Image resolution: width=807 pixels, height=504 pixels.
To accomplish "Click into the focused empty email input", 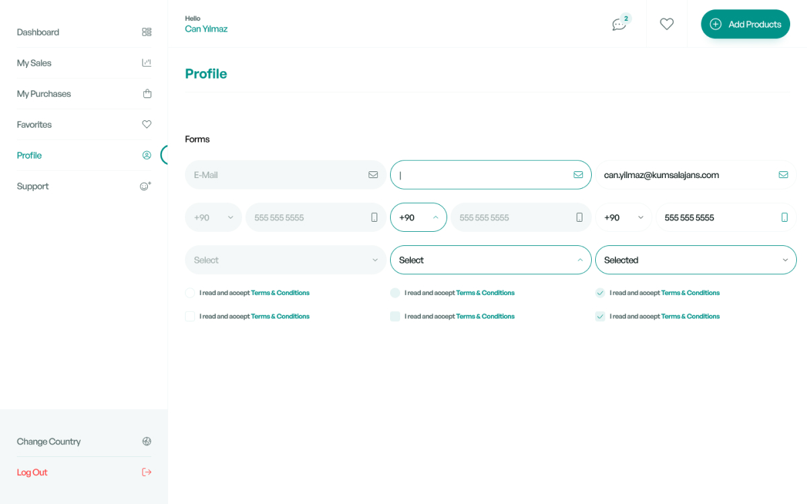I will (491, 175).
